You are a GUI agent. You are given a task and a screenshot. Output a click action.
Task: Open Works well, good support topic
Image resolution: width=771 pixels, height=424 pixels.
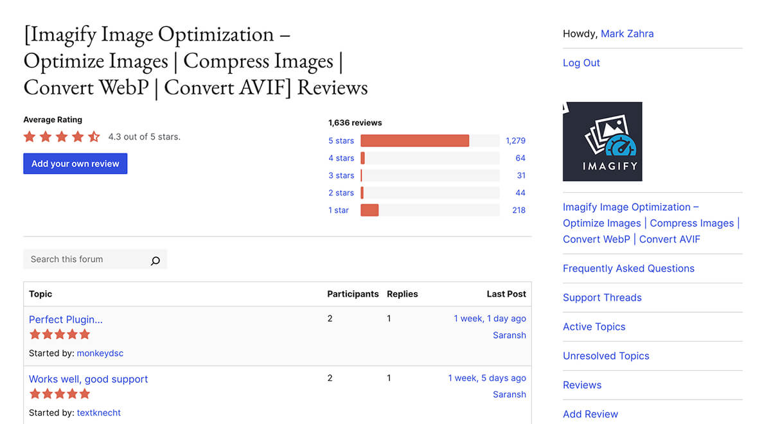(x=88, y=379)
